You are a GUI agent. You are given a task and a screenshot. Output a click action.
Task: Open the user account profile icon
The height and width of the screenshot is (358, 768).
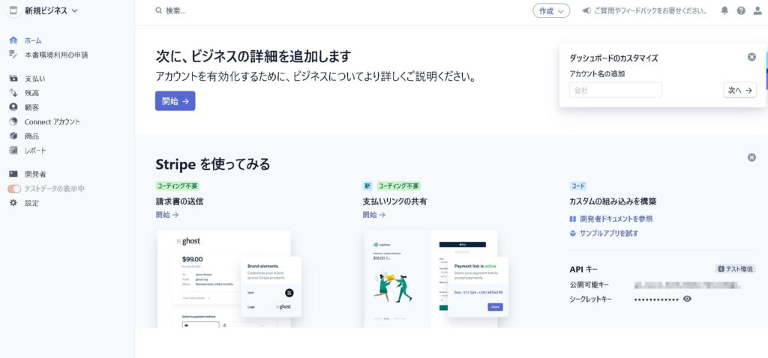[x=757, y=10]
